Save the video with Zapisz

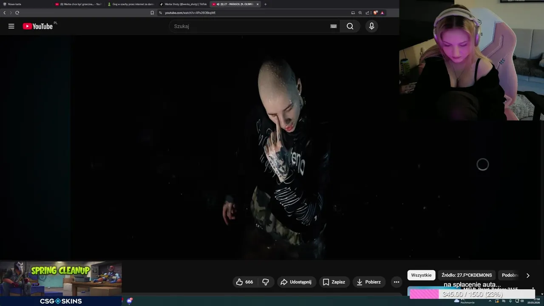[x=334, y=282]
